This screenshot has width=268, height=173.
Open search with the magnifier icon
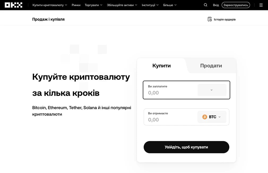[x=205, y=5]
